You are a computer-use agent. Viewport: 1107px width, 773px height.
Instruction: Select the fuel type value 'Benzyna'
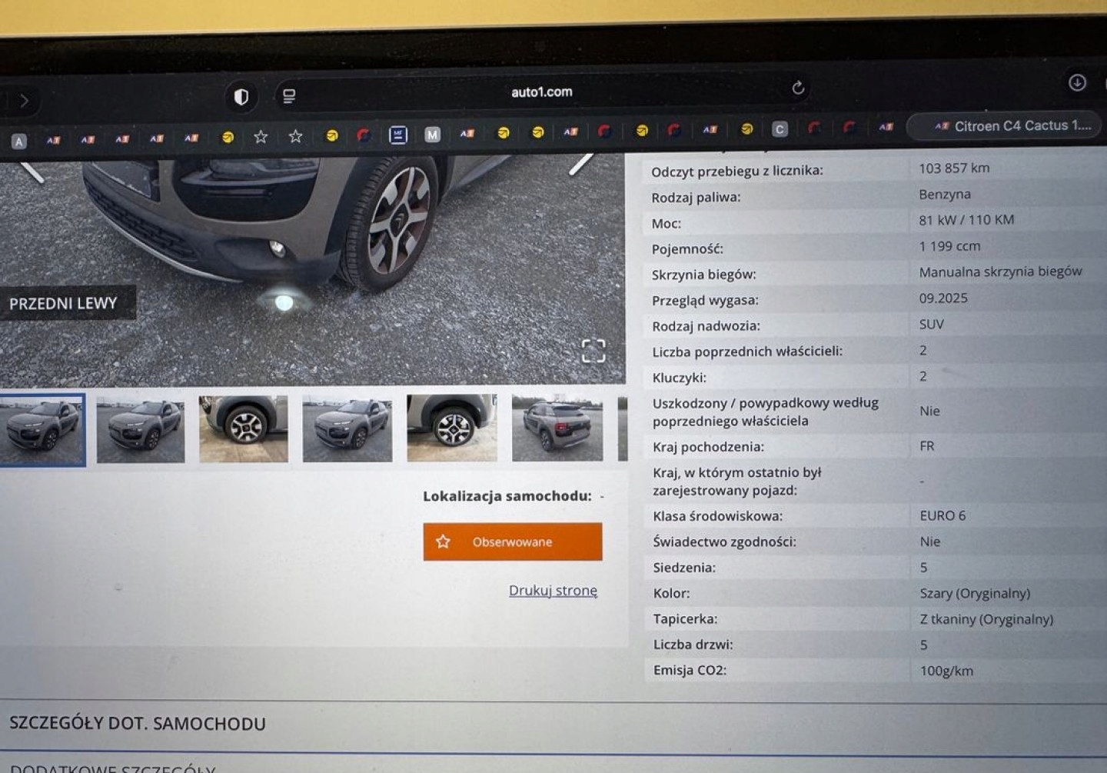[x=945, y=195]
